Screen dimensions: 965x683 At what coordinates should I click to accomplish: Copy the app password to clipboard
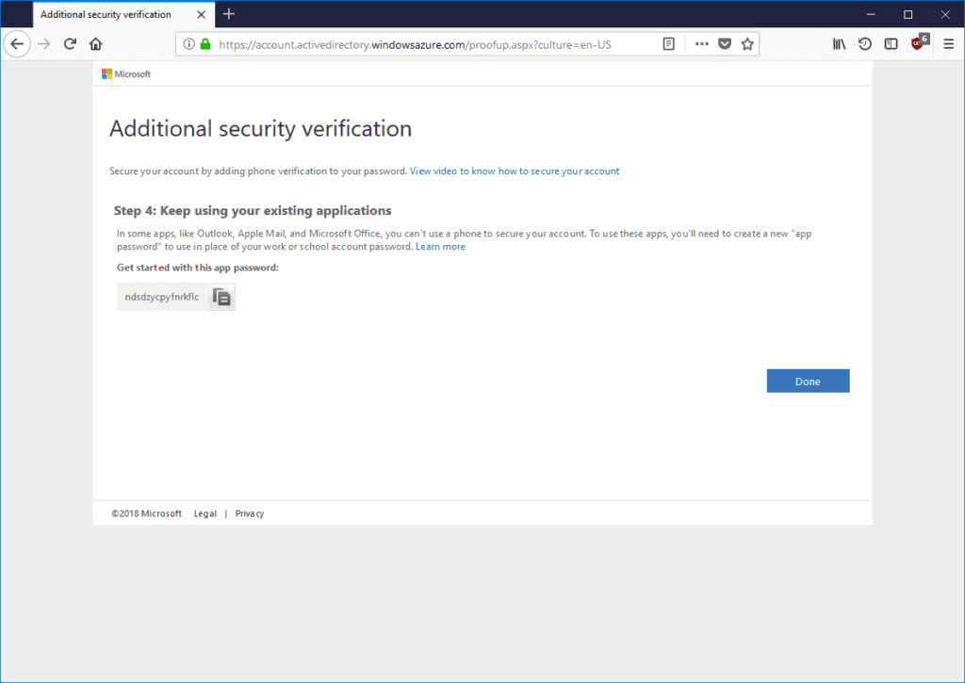click(221, 296)
